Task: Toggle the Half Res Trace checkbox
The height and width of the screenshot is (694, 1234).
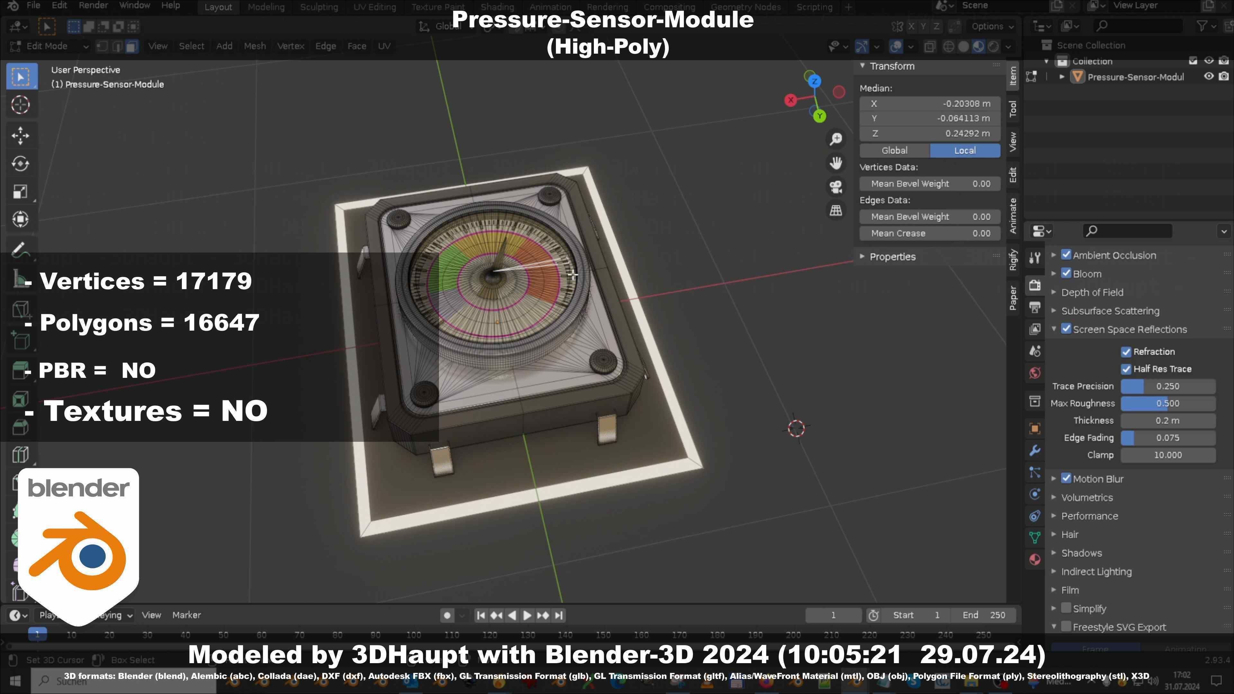Action: (x=1126, y=369)
